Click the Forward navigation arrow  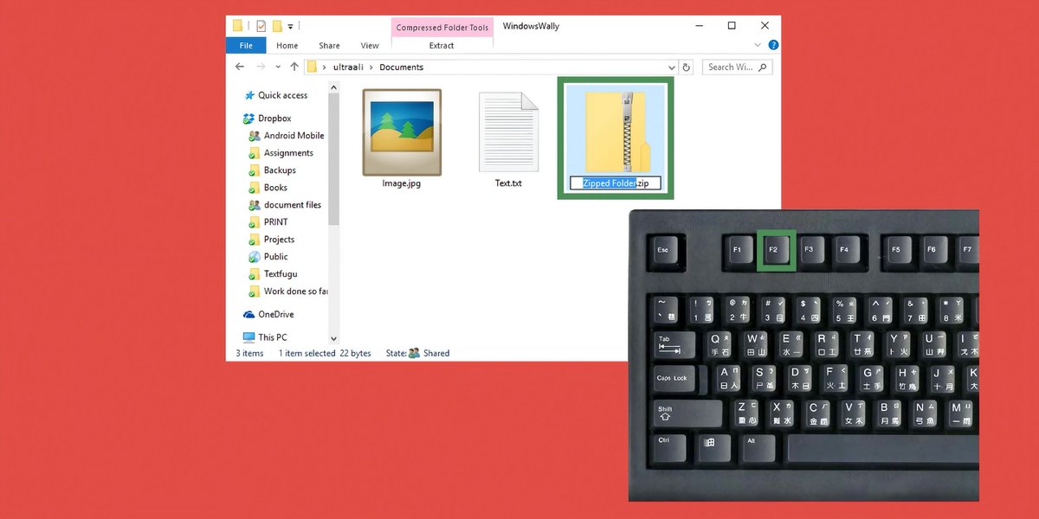pyautogui.click(x=260, y=67)
